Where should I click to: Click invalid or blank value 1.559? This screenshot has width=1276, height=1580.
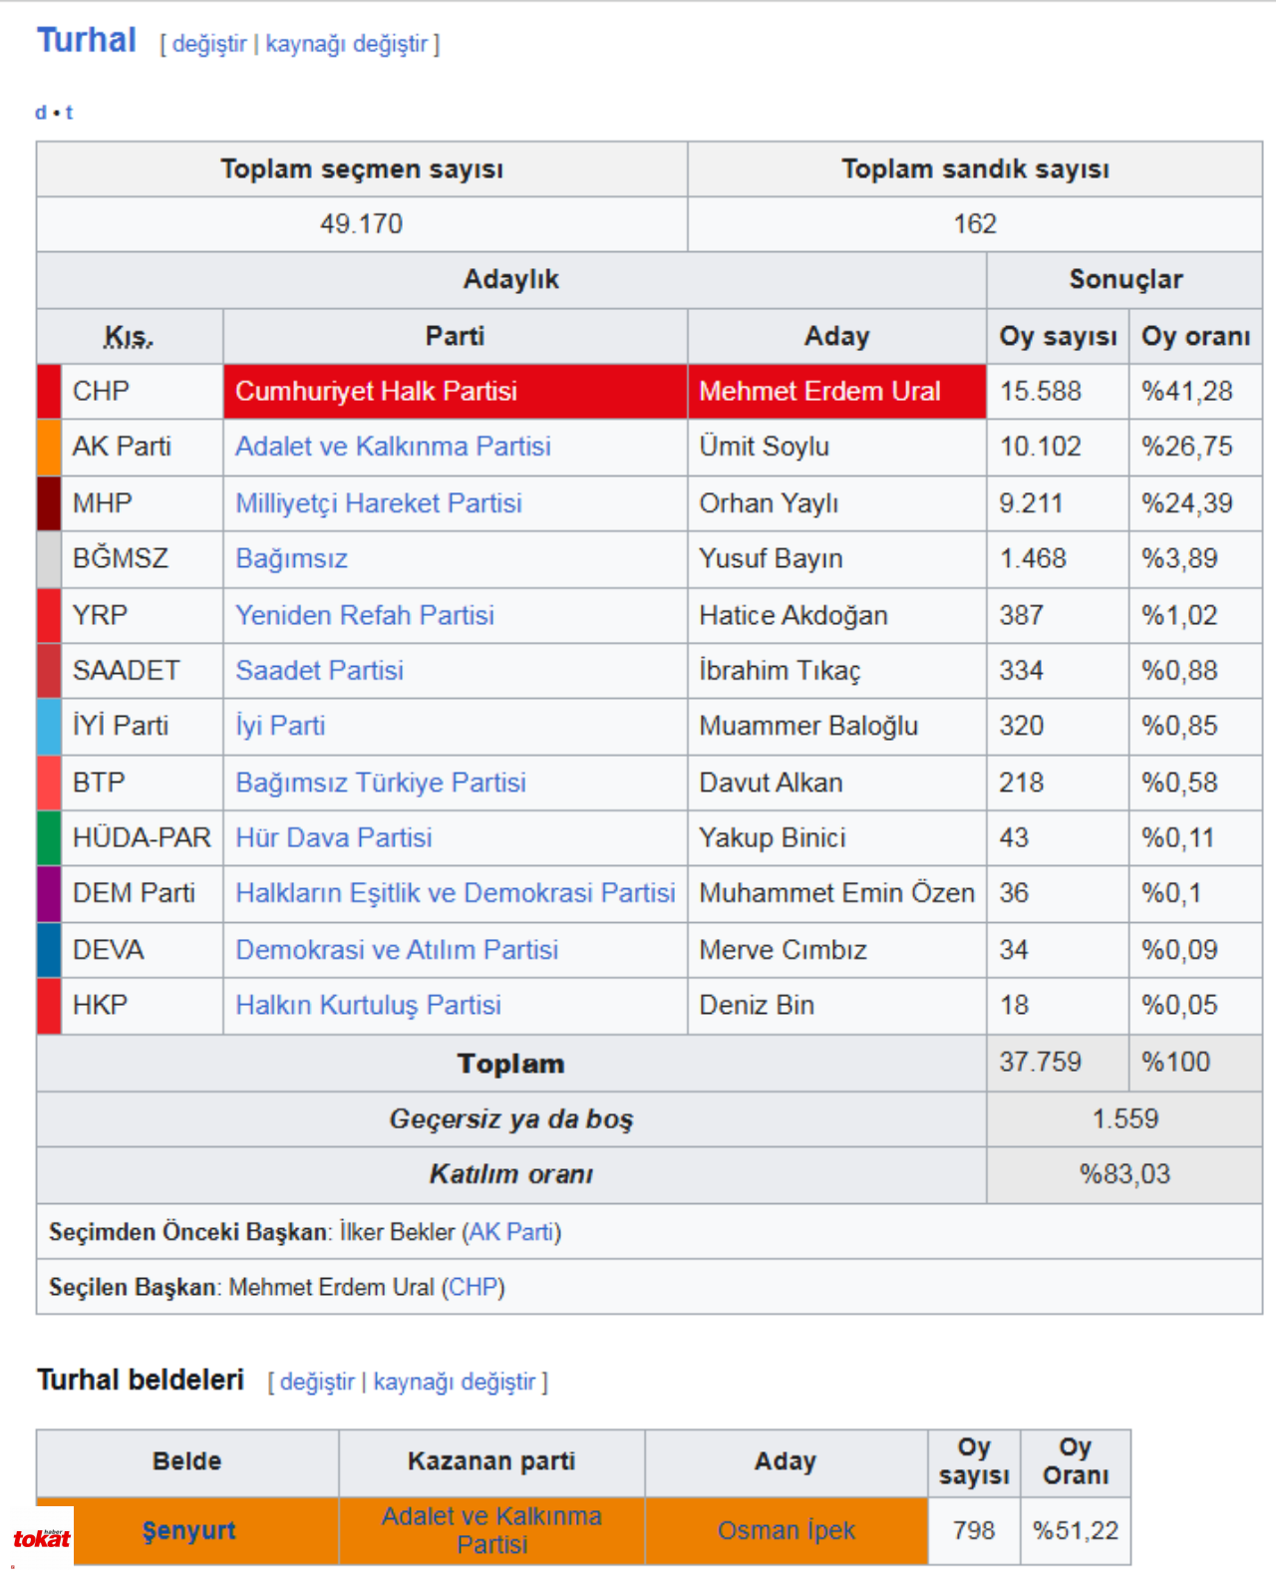point(1125,1118)
